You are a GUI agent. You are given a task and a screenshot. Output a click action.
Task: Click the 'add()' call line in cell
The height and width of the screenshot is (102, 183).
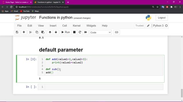tap(49, 73)
